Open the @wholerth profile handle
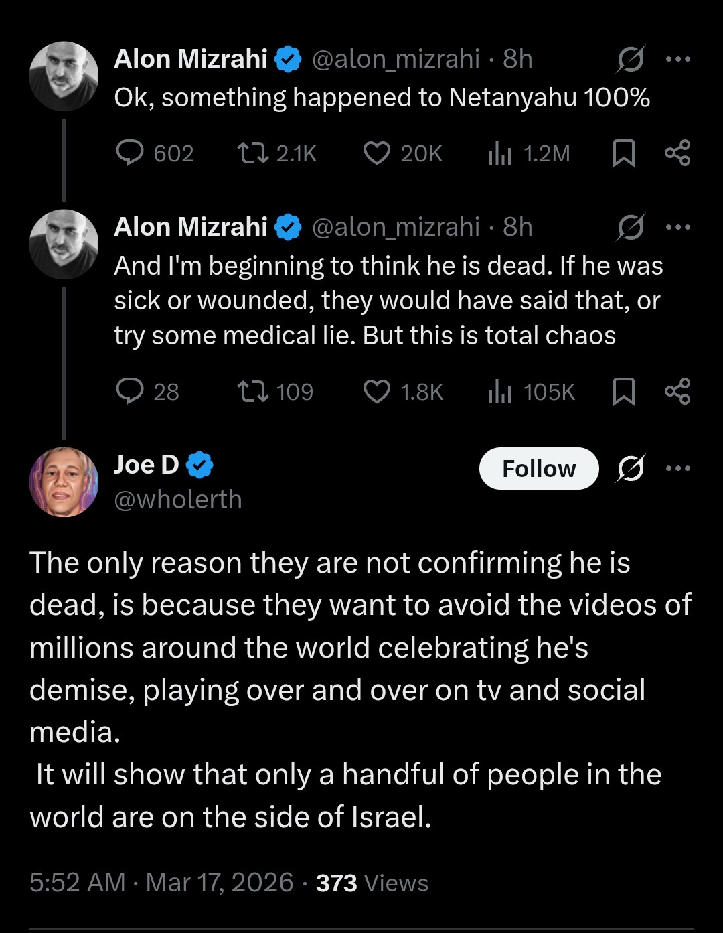 (x=178, y=499)
